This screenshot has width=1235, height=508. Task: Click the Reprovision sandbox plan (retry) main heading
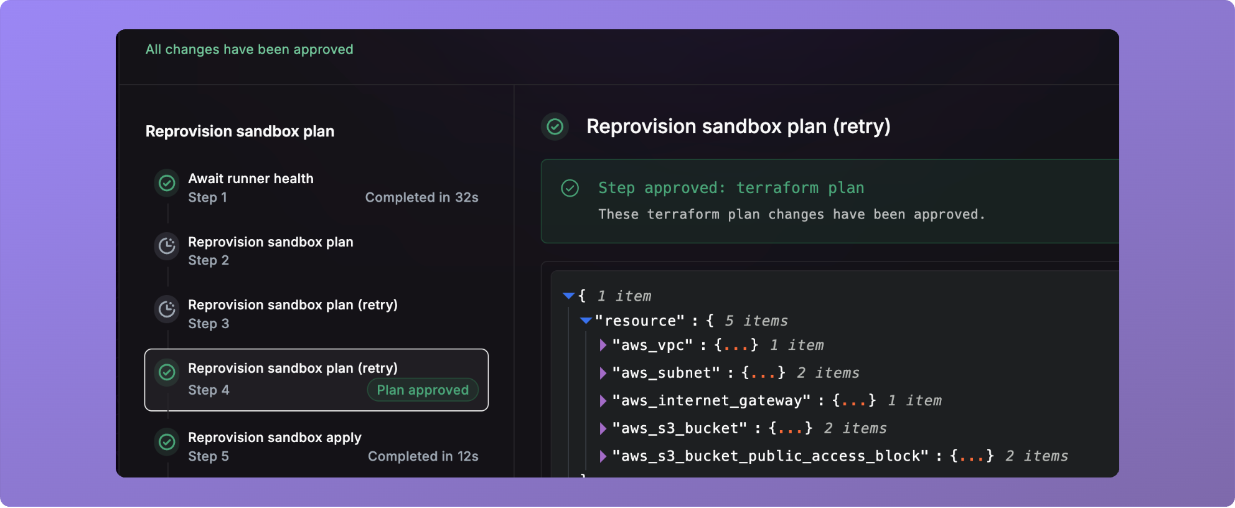[x=738, y=126]
